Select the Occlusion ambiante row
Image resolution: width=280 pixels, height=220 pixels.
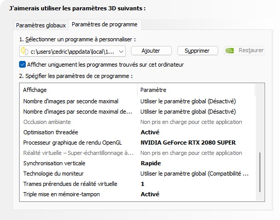pyautogui.click(x=138, y=122)
